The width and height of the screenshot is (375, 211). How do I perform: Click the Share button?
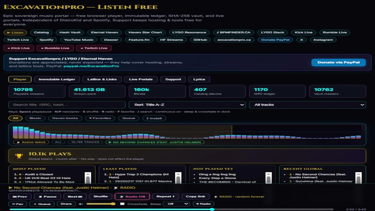click(66, 204)
